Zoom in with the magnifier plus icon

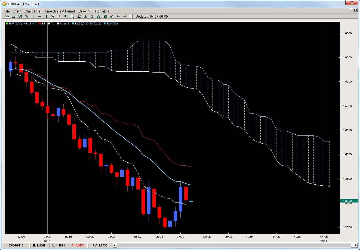66,16
